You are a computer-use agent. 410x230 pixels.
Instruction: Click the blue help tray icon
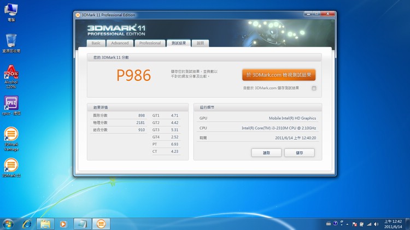click(335, 223)
